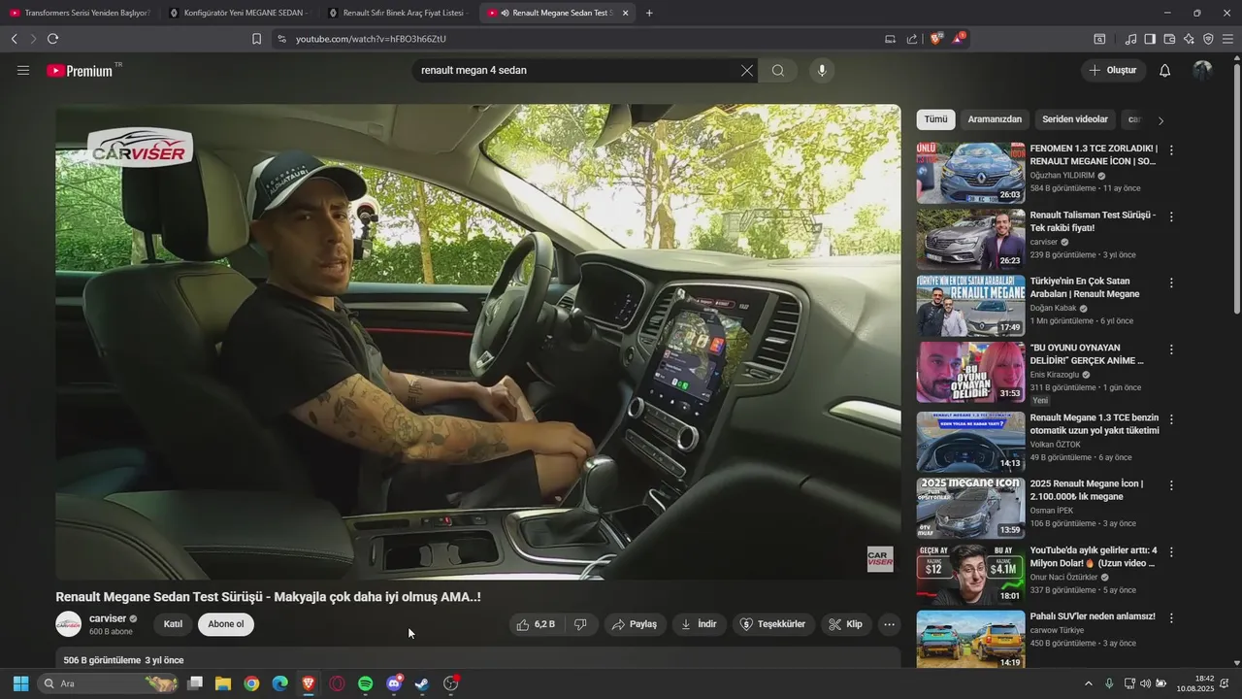The width and height of the screenshot is (1242, 699).
Task: Open Brave Shields lion icon
Action: (936, 39)
